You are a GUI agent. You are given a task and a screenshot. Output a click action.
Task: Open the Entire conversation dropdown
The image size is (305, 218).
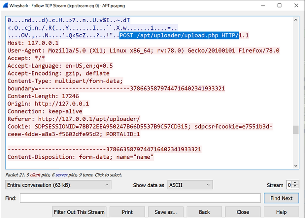[x=58, y=185]
